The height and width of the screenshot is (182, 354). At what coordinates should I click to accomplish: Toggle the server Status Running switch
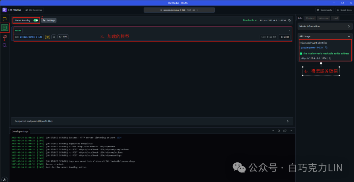point(36,20)
